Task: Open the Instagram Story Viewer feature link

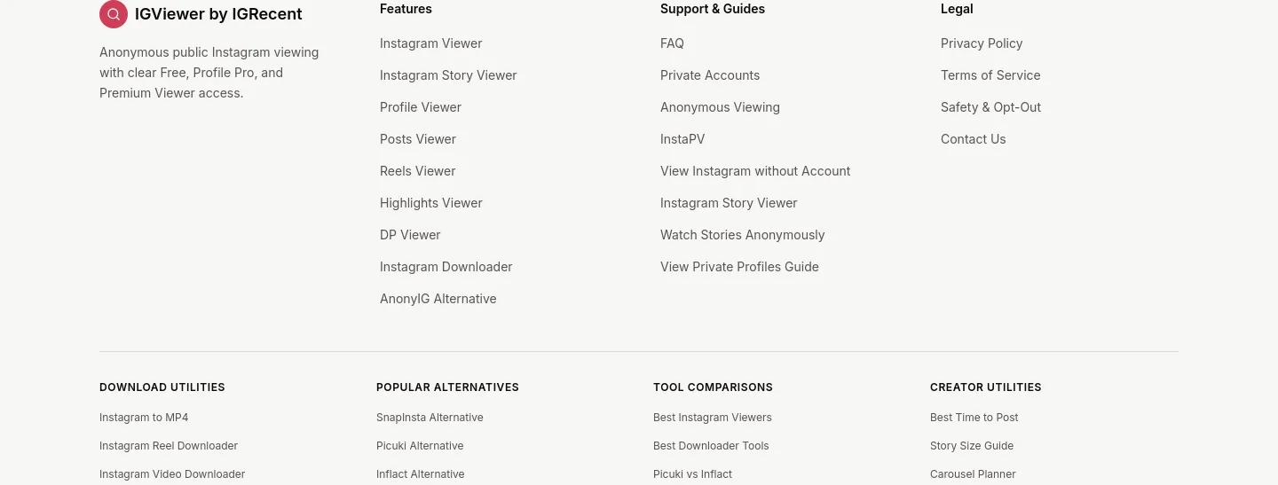Action: coord(448,75)
